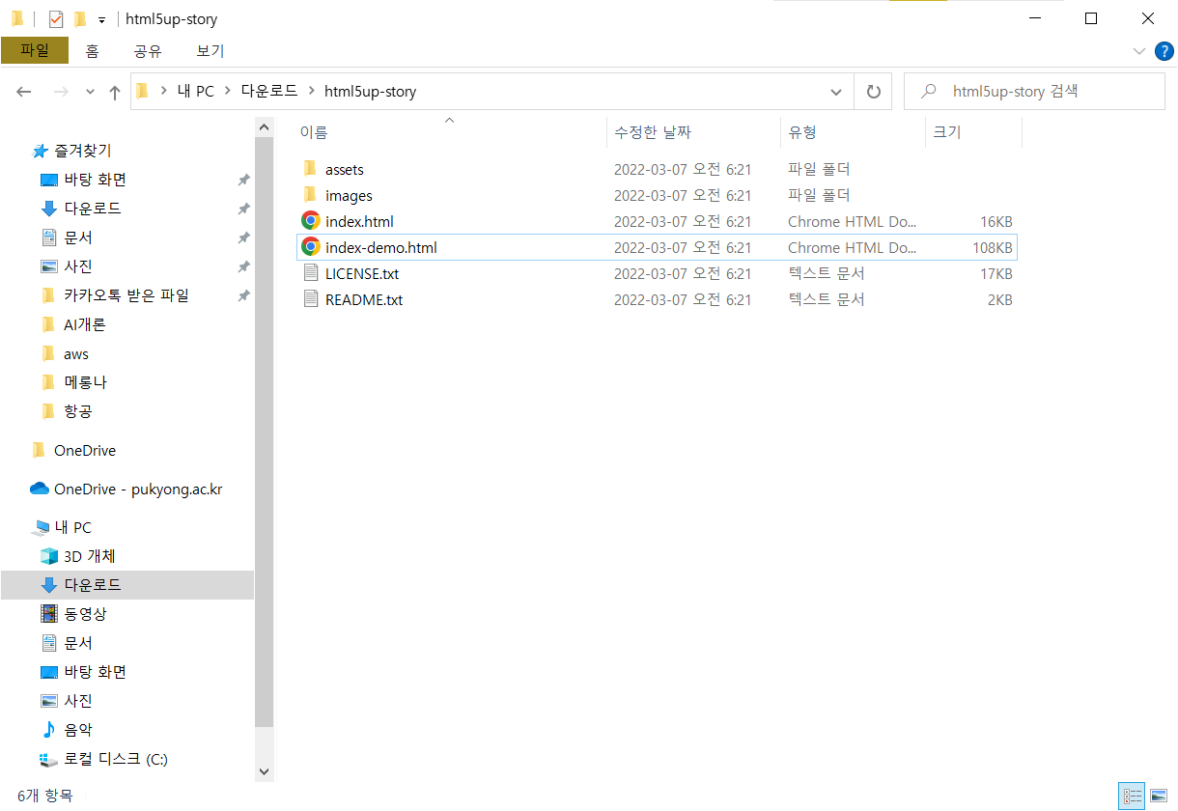Open 사진 under 내 PC
The width and height of the screenshot is (1178, 811).
(x=78, y=701)
